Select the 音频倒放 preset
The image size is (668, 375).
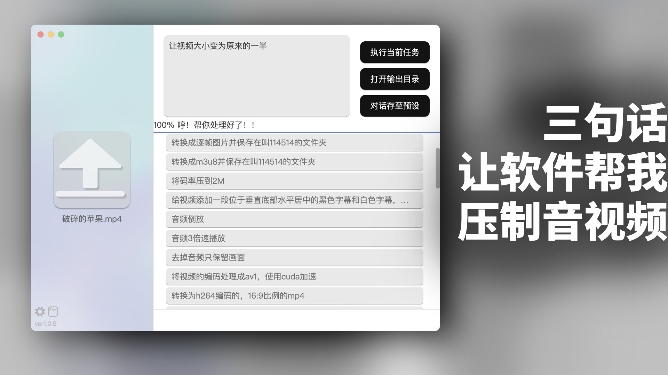(x=294, y=219)
